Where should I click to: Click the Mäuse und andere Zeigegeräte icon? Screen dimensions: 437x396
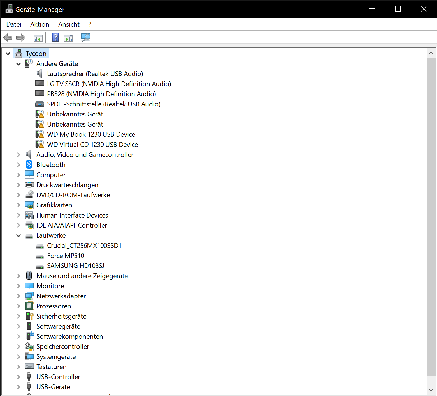[x=29, y=275]
